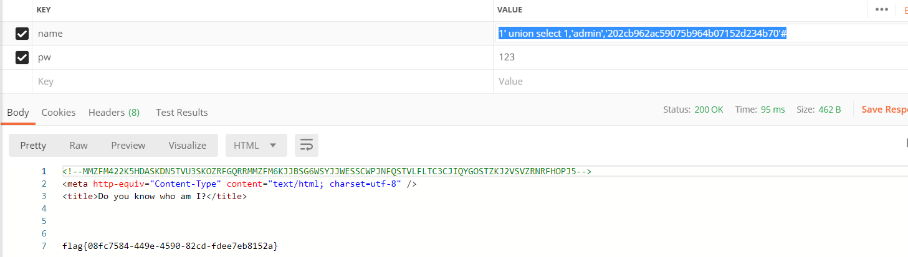Click the flag{08fc7584...} response line
908x257 pixels.
coord(170,246)
